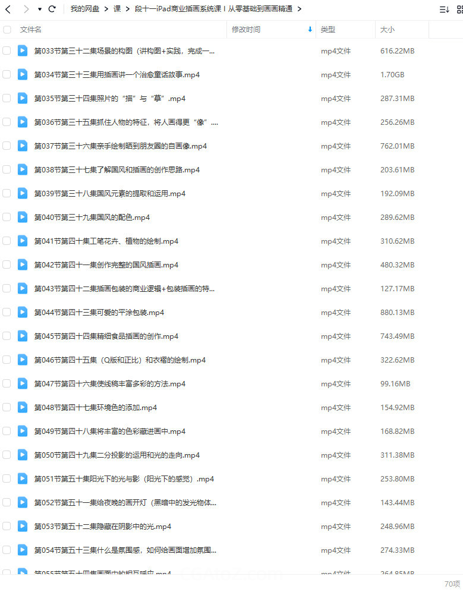Screen dimensions: 463x592
Task: Sort by the 类型 column header
Action: pos(328,30)
